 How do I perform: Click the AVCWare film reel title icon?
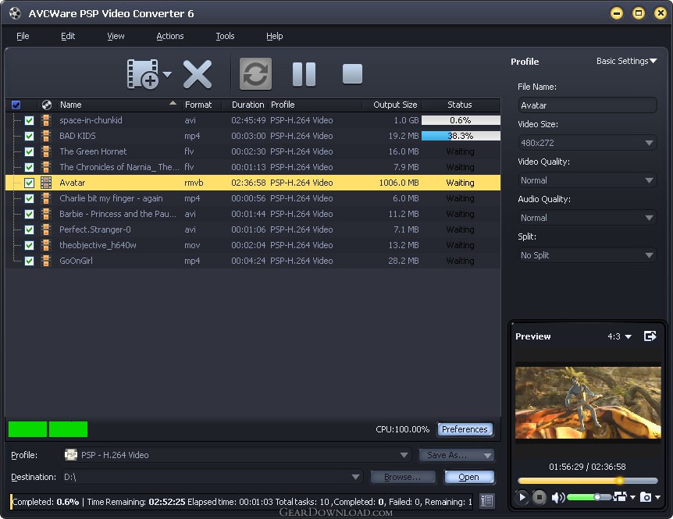(15, 13)
